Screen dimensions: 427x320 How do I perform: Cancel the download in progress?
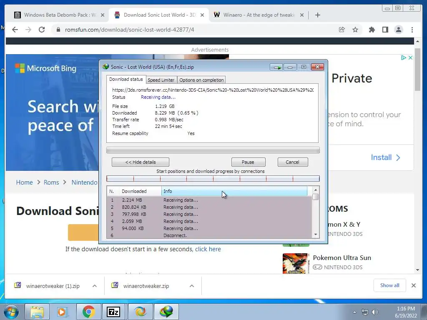292,162
